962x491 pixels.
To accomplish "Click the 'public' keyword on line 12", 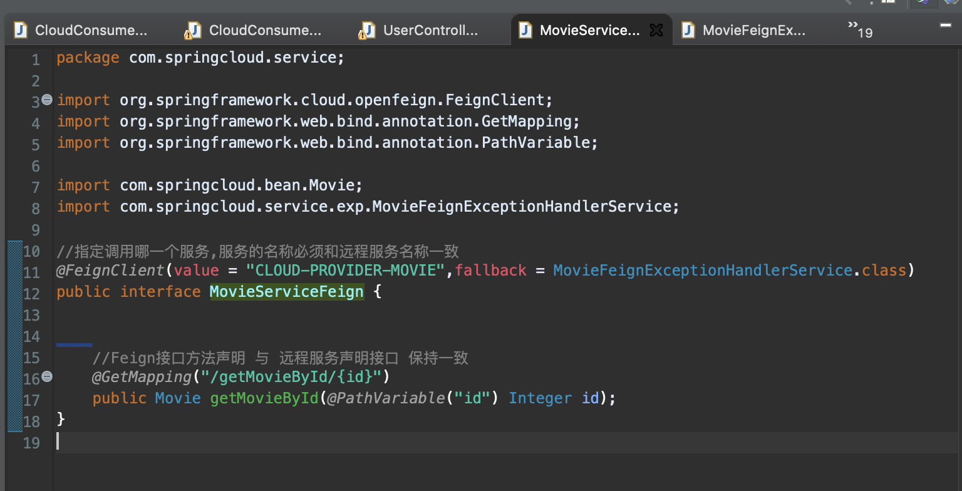I will (x=83, y=292).
